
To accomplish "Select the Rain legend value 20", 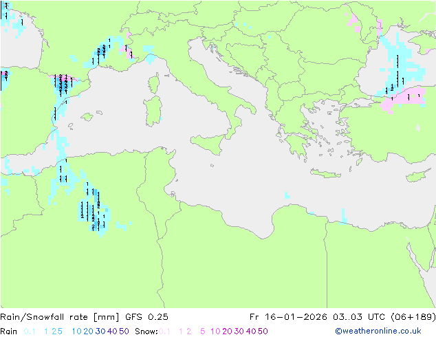I will (89, 331).
